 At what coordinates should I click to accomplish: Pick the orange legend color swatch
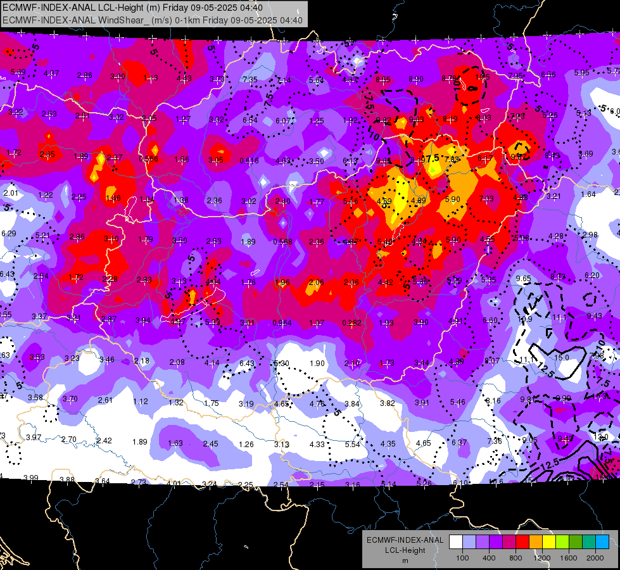pos(535,542)
